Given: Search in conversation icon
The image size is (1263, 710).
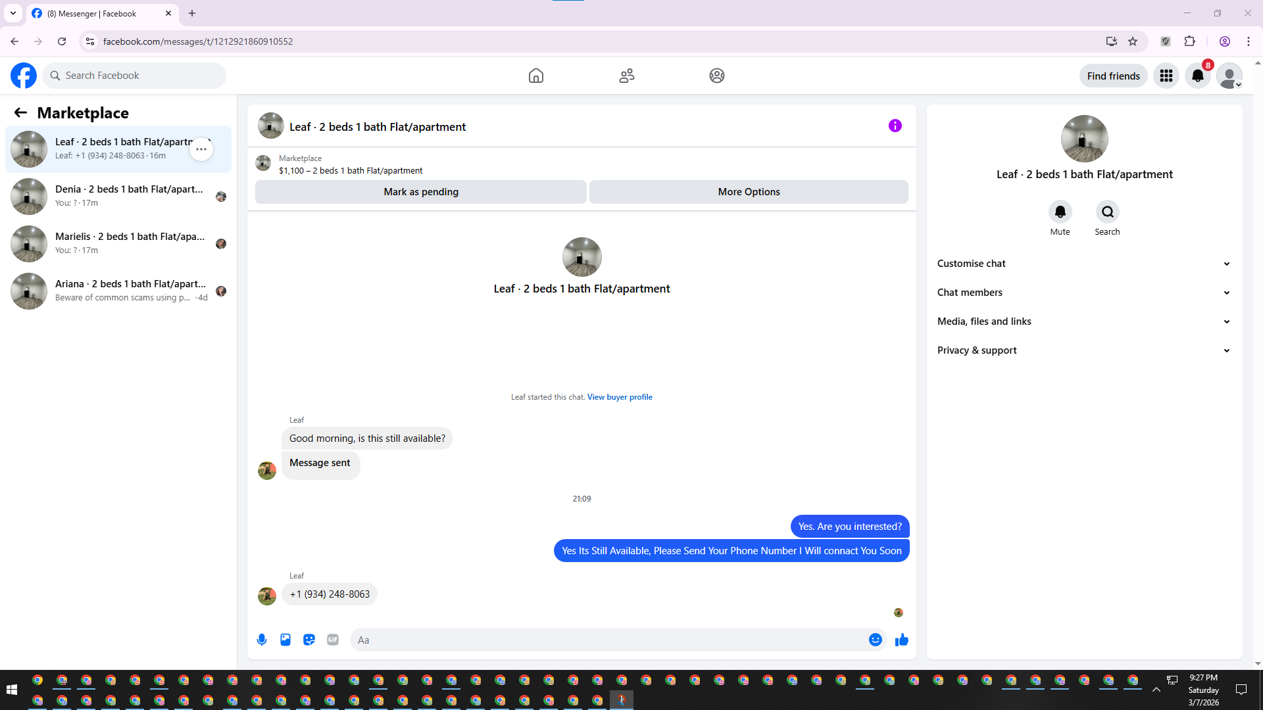Looking at the screenshot, I should tap(1108, 212).
